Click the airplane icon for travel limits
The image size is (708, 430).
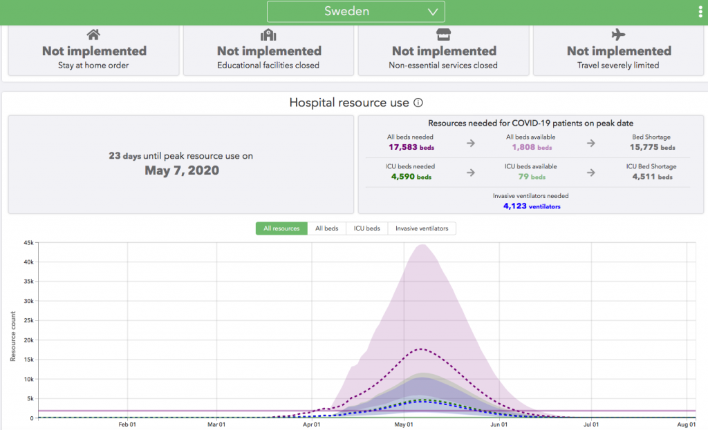[618, 35]
